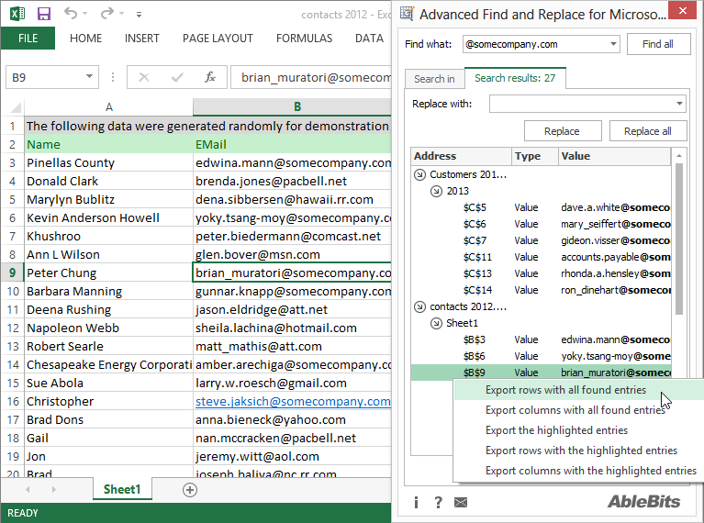Viewport: 704px width, 523px height.
Task: Click the Value column header in results
Action: tap(615, 156)
